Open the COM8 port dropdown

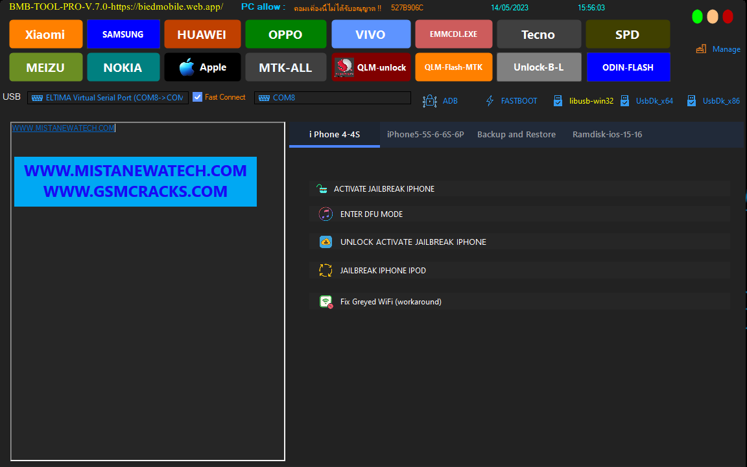click(x=333, y=98)
